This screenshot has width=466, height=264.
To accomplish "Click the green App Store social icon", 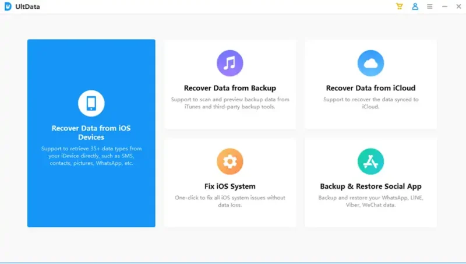I will point(370,161).
